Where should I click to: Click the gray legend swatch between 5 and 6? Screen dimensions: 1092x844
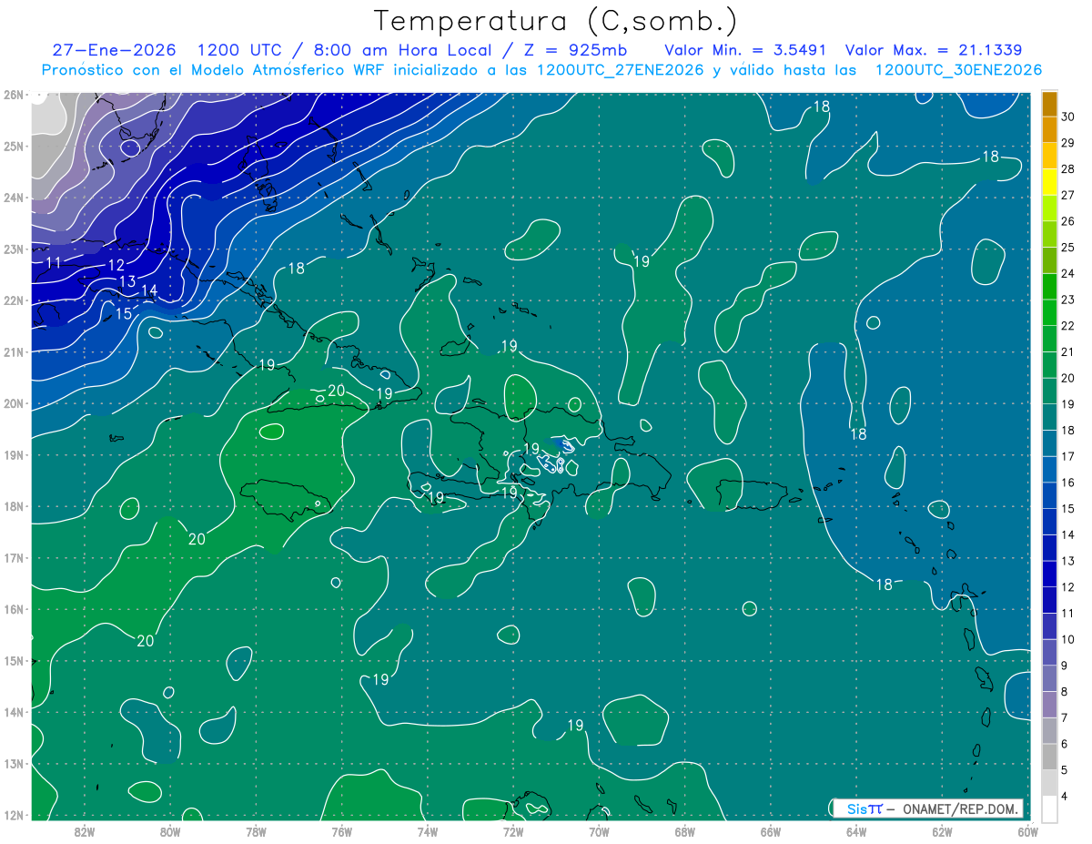(1049, 757)
